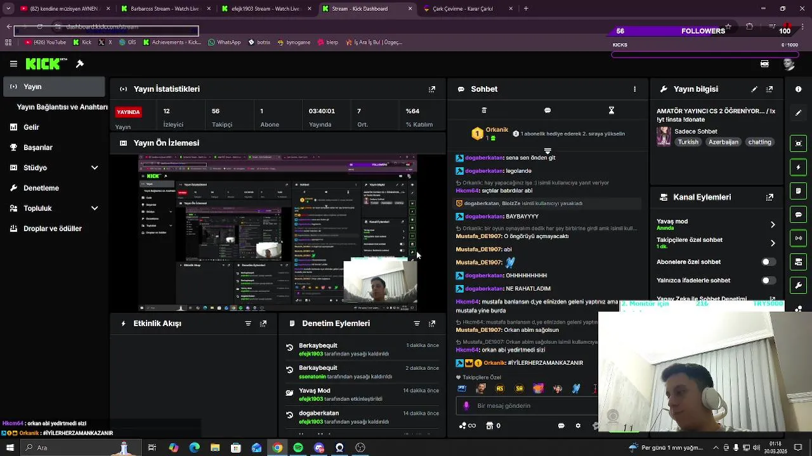Expand the Yavaş mod settings
The width and height of the screenshot is (812, 456).
pyautogui.click(x=773, y=225)
